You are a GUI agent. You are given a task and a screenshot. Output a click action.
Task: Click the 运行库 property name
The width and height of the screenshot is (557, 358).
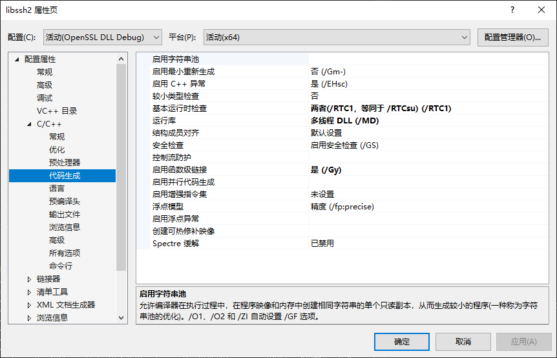tap(163, 121)
